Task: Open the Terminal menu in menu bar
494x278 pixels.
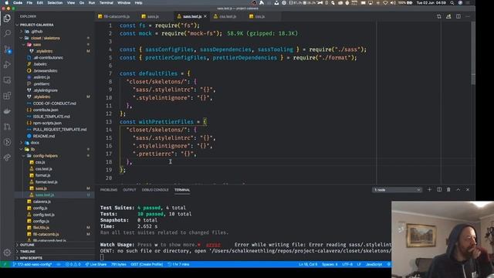Action: click(107, 3)
